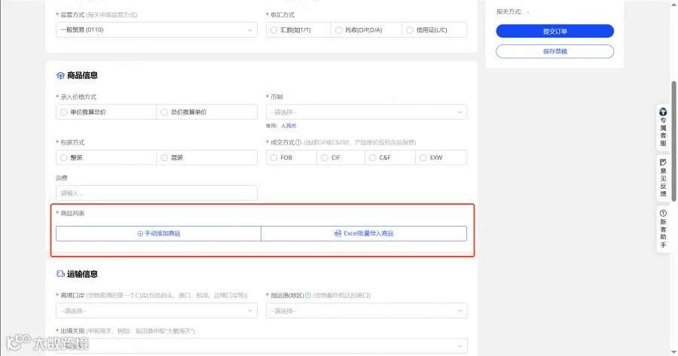Click 人民币 common currency link

(x=289, y=126)
